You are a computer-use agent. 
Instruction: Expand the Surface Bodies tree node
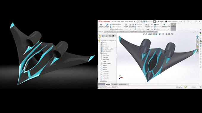(x=99, y=49)
